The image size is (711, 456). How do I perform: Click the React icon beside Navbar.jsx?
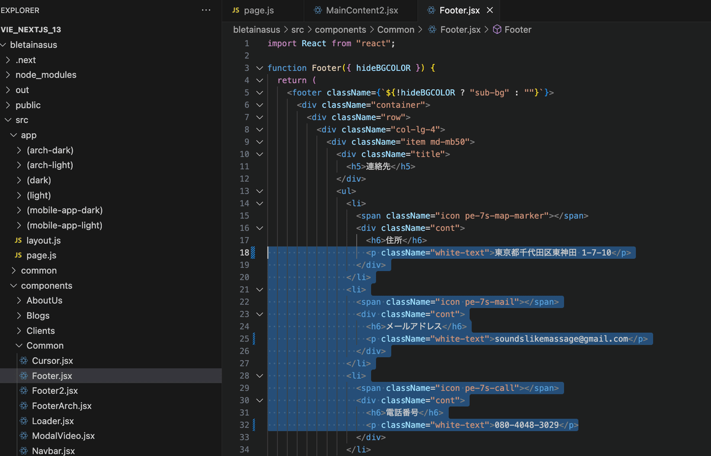coord(24,451)
